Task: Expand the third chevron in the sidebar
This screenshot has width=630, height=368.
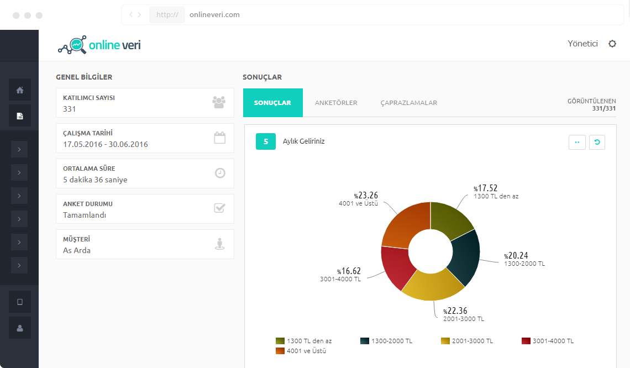Action: [19, 196]
